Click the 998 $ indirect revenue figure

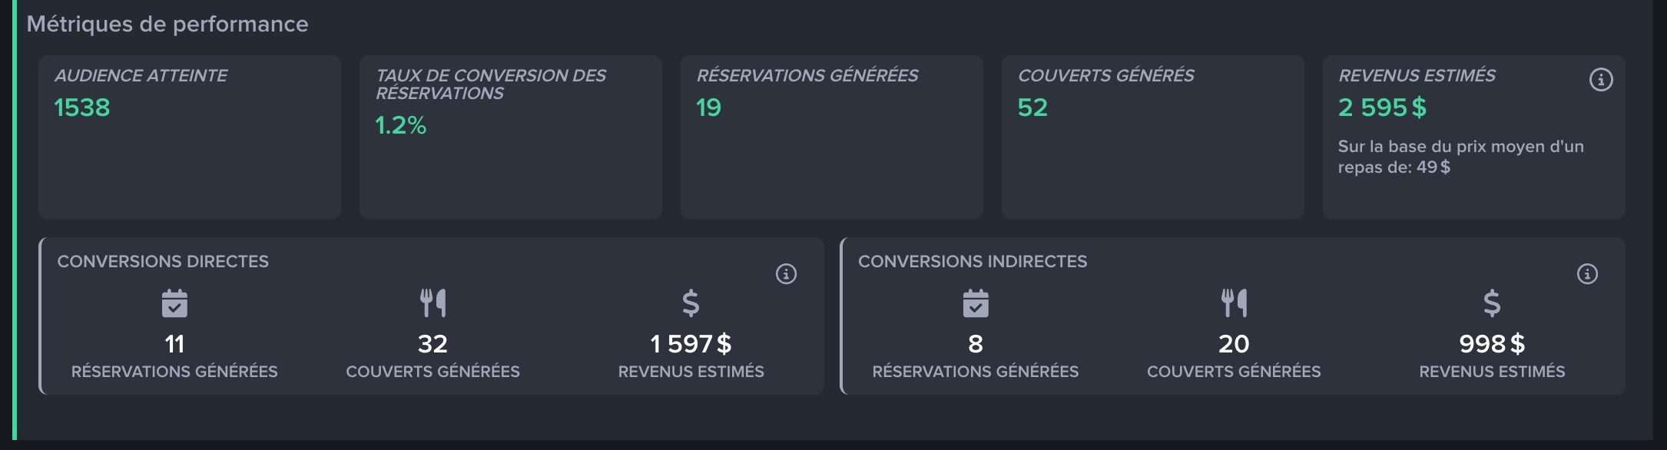(x=1492, y=344)
